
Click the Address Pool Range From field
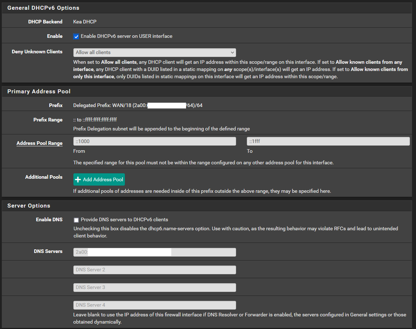click(155, 141)
